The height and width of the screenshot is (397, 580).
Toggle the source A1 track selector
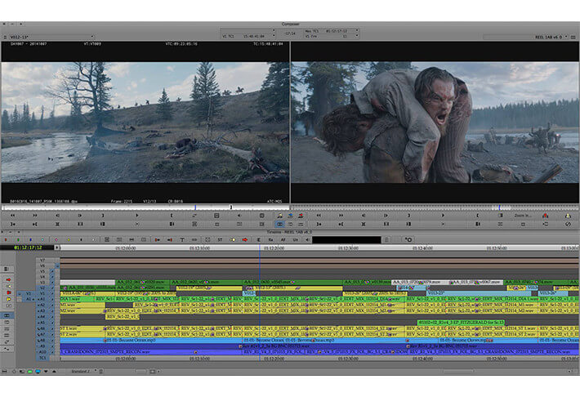28,299
